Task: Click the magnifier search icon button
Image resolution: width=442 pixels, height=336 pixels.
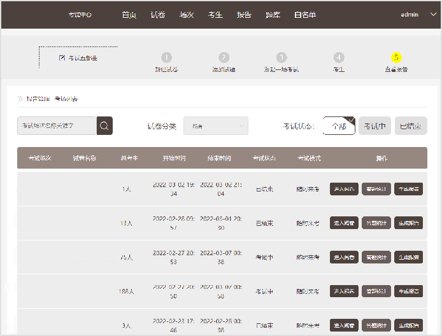Action: click(x=104, y=125)
